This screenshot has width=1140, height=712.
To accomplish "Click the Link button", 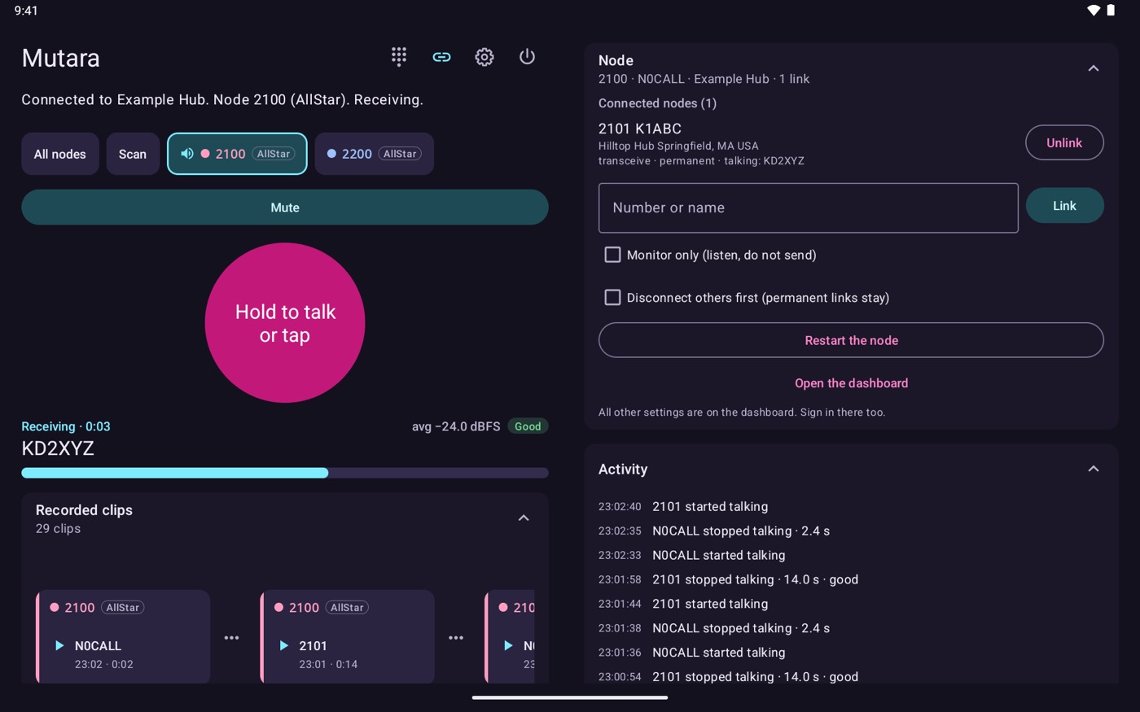I will [x=1064, y=206].
